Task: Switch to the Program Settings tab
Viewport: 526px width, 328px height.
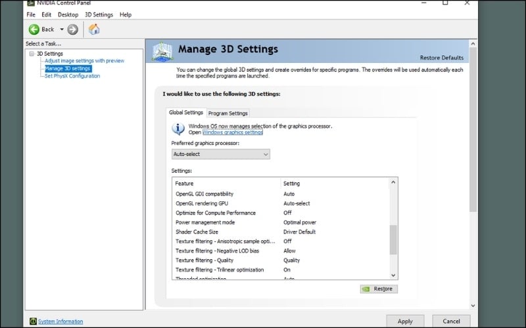Action: (x=227, y=113)
